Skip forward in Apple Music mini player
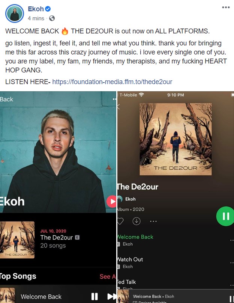Screen dimensions: 234x303 112,296
